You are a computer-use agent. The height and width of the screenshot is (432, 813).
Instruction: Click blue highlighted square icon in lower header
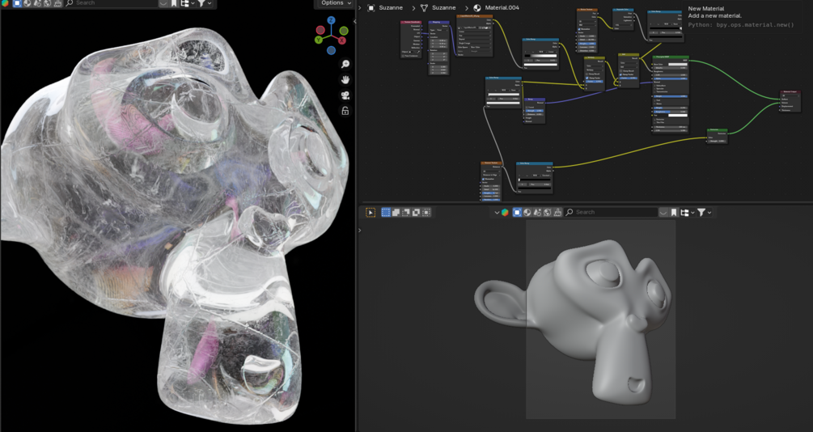pyautogui.click(x=518, y=212)
